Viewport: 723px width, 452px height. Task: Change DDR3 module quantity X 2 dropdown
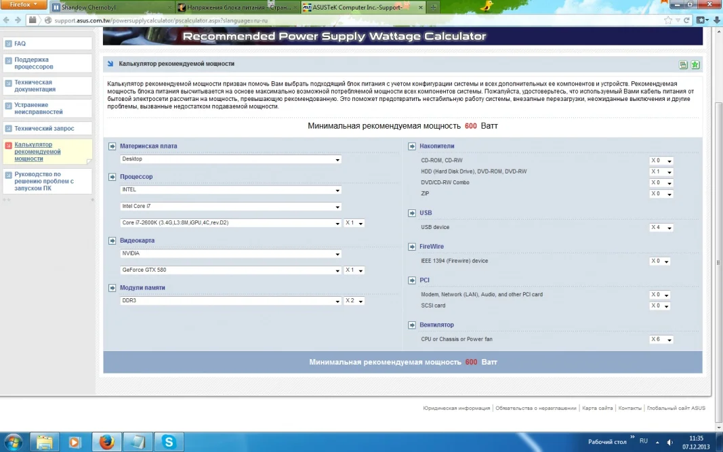coord(354,301)
